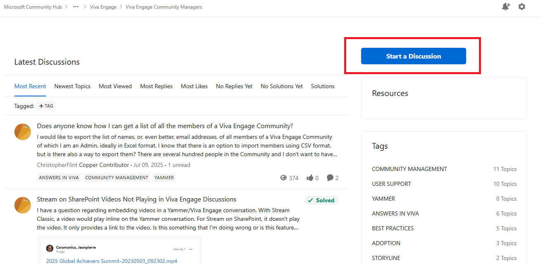Switch to Most Viewed tab
Screen dimensions: 542x267
coord(115,86)
